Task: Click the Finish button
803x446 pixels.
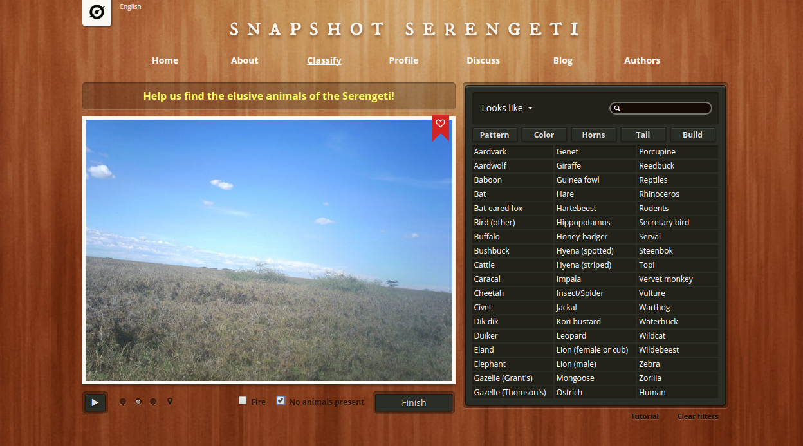Action: point(414,403)
